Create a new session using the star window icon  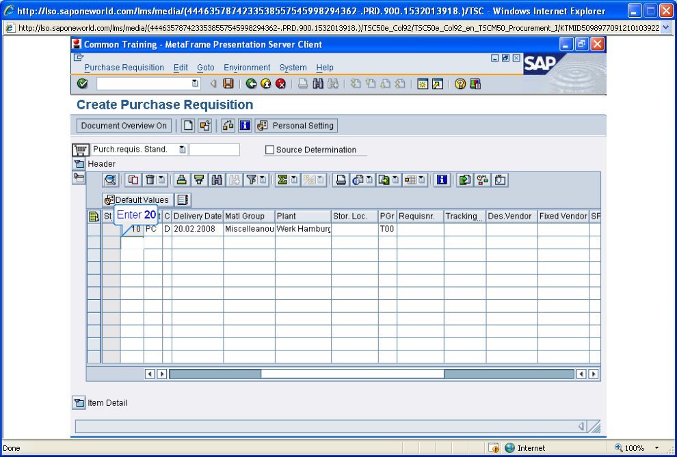click(x=422, y=84)
